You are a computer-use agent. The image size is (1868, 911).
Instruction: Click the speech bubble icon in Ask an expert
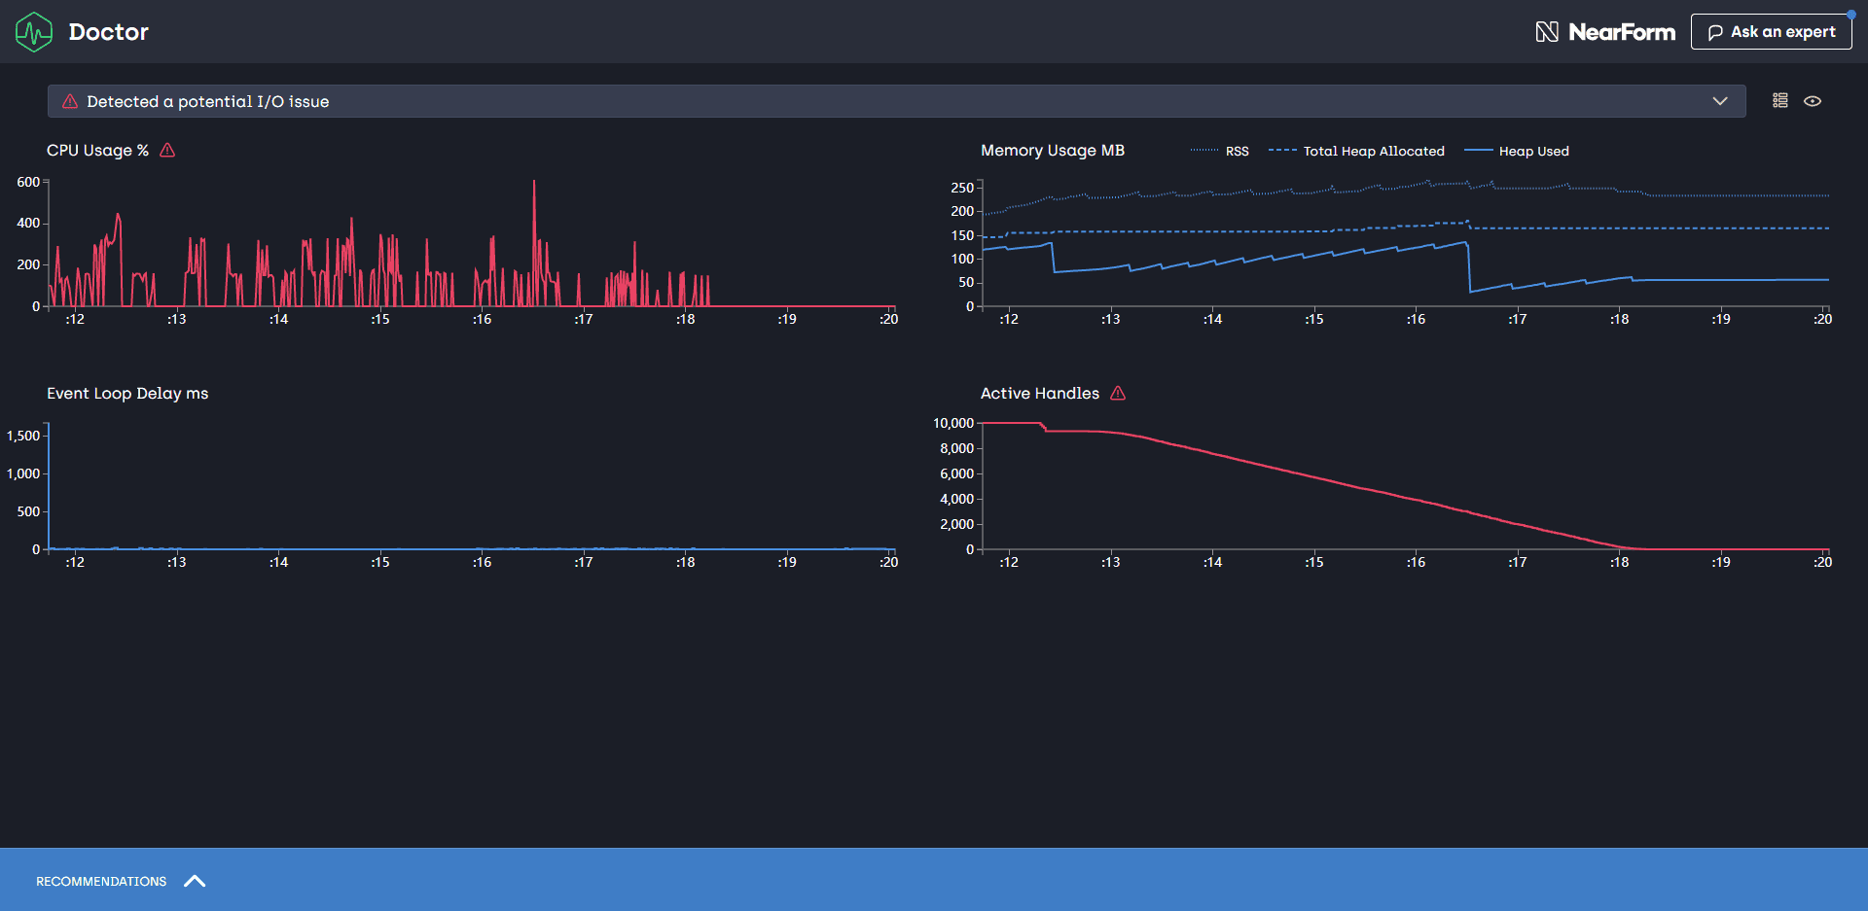pyautogui.click(x=1715, y=32)
